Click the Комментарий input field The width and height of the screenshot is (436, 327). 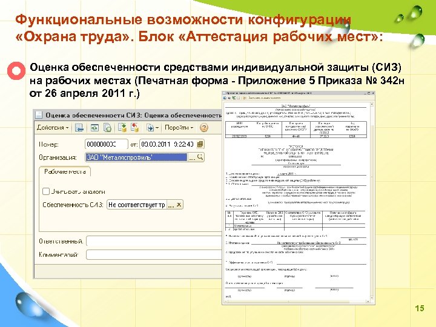tap(154, 254)
